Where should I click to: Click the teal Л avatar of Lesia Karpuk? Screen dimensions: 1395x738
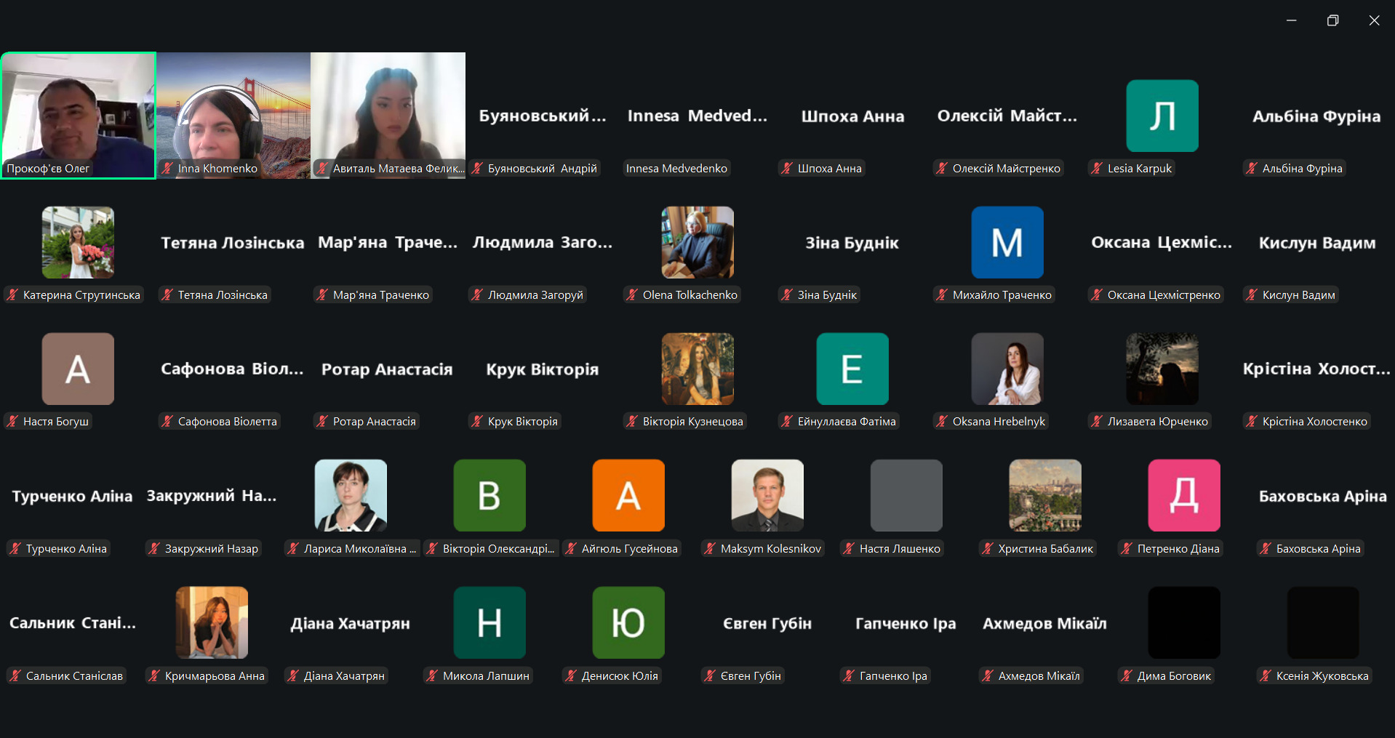pyautogui.click(x=1162, y=116)
